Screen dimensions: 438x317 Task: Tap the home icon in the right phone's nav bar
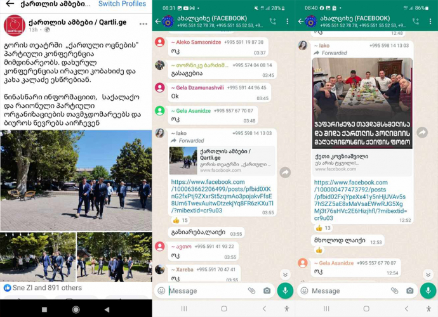point(366,309)
